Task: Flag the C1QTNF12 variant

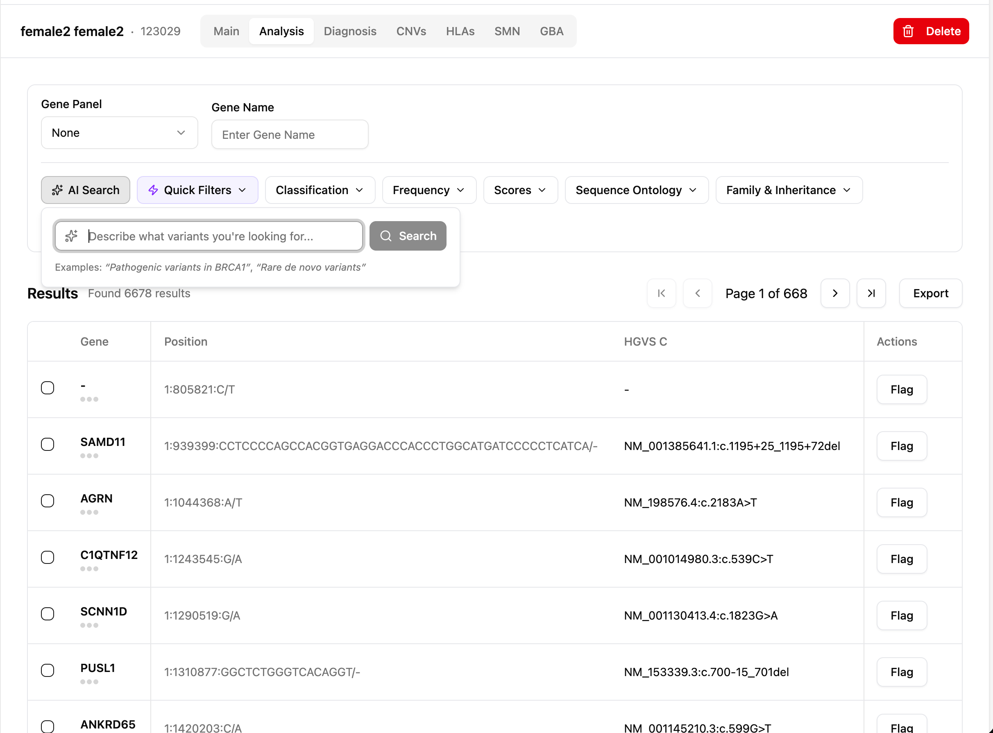Action: tap(901, 559)
